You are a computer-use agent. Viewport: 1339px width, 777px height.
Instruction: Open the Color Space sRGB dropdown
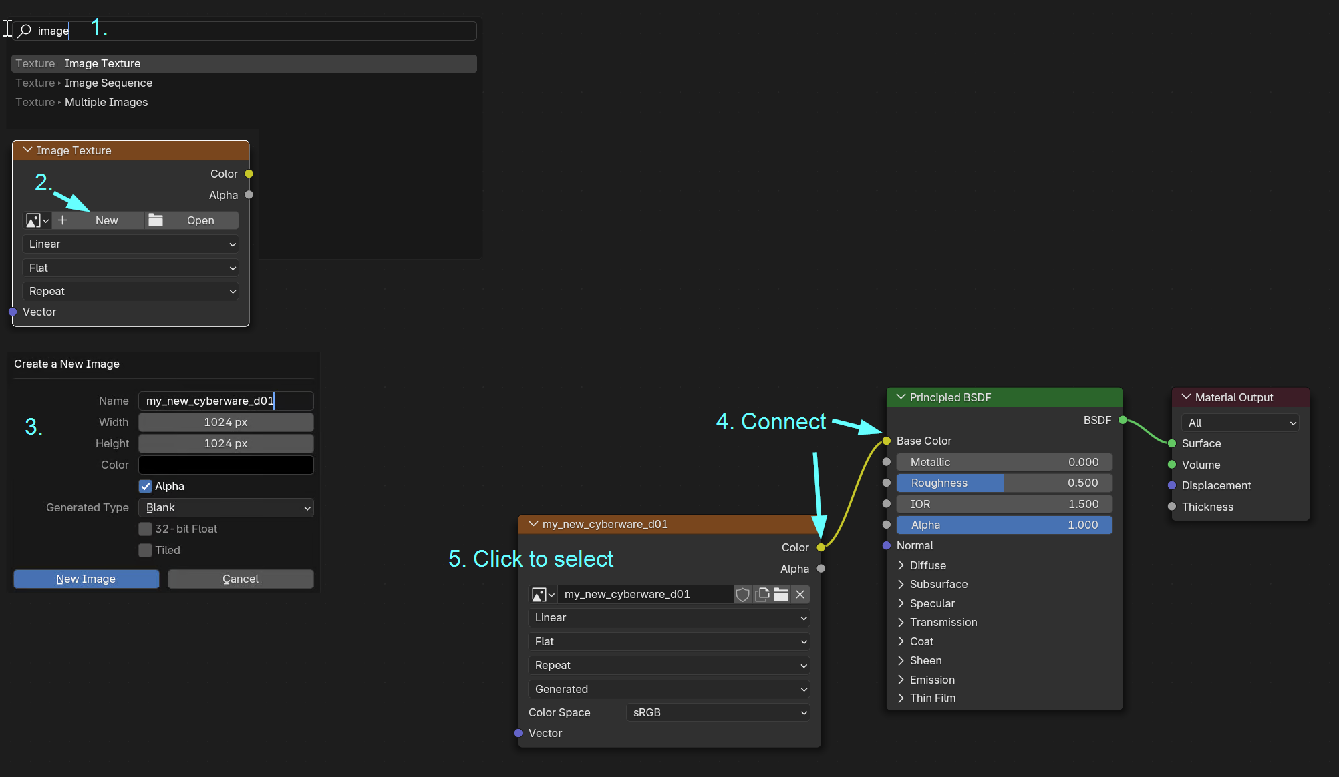[718, 712]
